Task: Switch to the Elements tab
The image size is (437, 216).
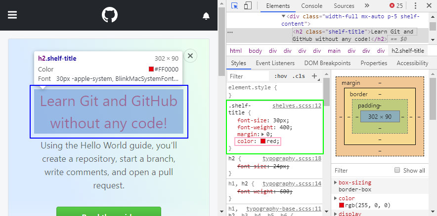Action: (x=278, y=6)
